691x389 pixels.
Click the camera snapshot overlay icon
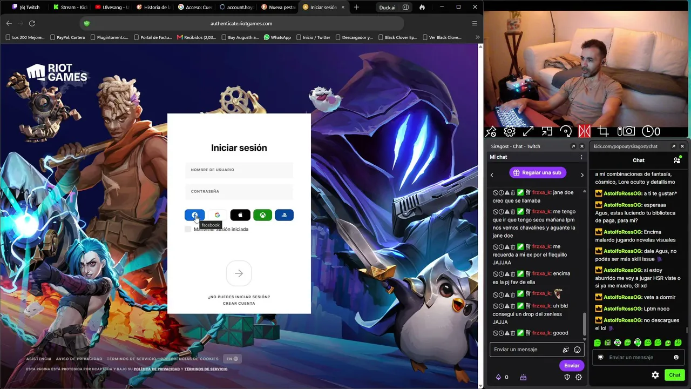626,131
